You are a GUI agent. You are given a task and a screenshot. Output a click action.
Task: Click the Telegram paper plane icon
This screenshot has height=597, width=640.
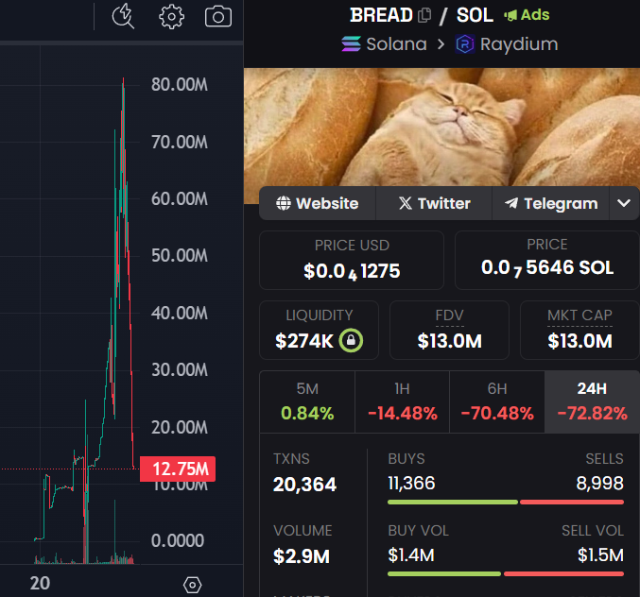click(511, 203)
